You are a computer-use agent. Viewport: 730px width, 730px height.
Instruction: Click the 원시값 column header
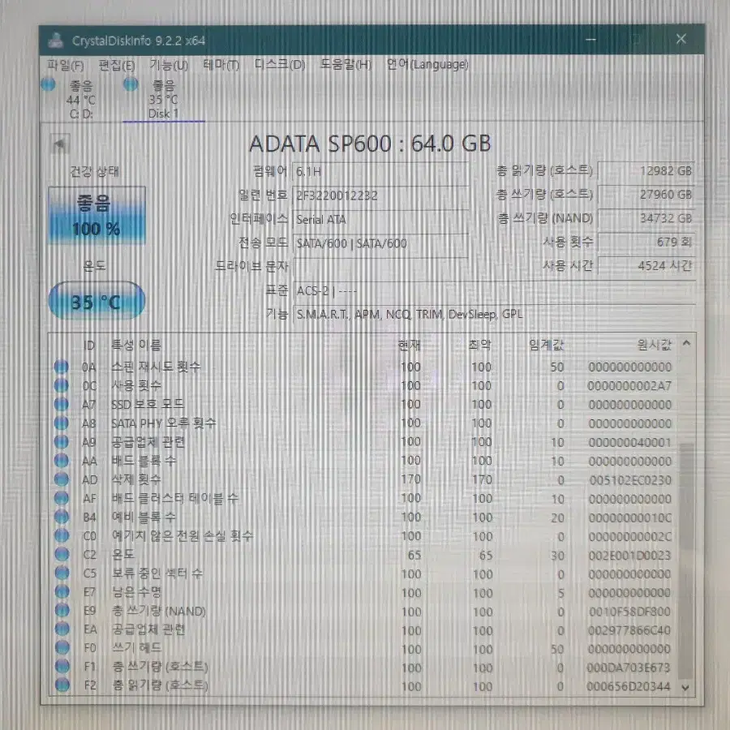tap(654, 345)
